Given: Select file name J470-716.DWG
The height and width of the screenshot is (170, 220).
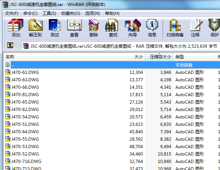Looking at the screenshot, I should [26, 161].
